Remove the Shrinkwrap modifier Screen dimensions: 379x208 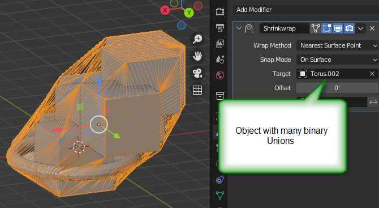pos(372,28)
